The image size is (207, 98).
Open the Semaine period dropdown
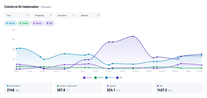pyautogui.click(x=66, y=15)
